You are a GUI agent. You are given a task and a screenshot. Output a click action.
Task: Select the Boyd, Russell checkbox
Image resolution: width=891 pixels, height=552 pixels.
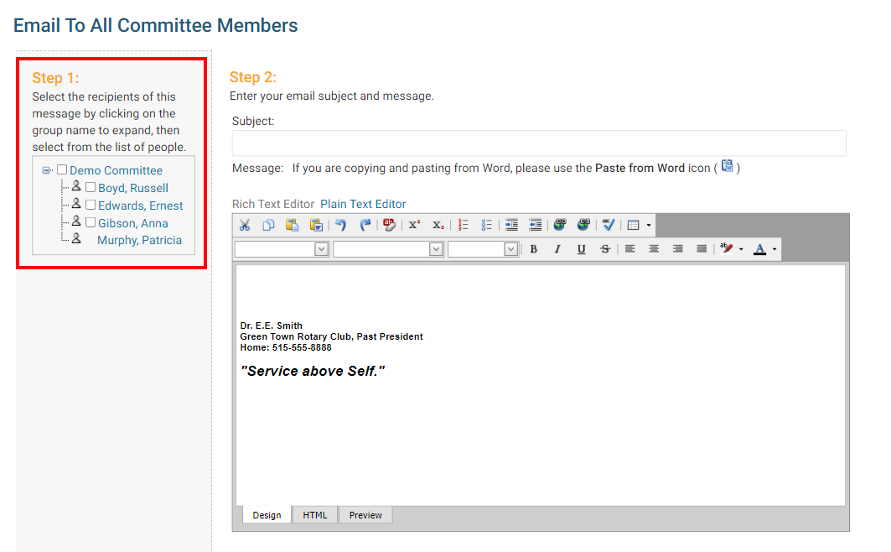pos(91,188)
